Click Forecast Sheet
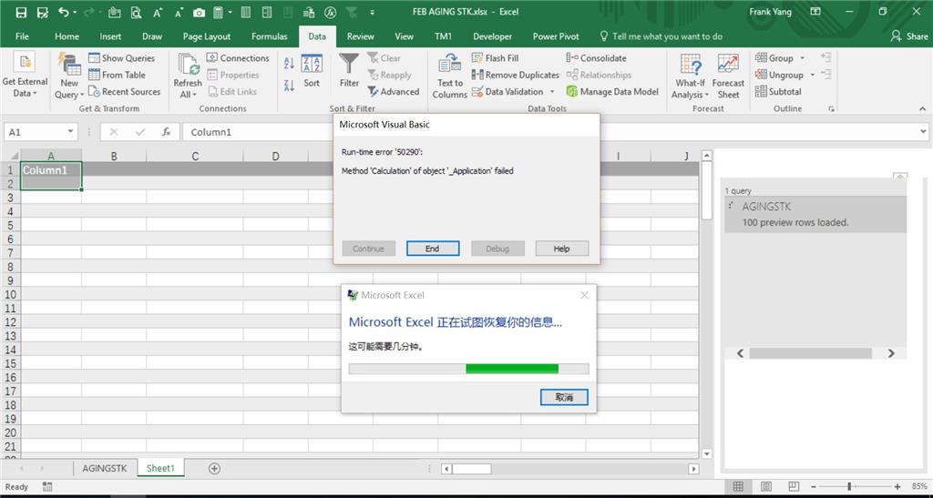 [728, 76]
